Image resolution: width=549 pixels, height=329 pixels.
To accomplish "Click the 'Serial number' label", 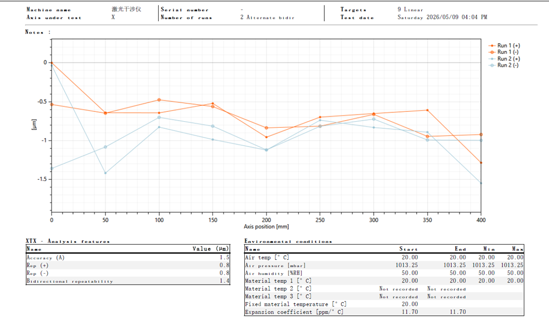I will click(184, 10).
